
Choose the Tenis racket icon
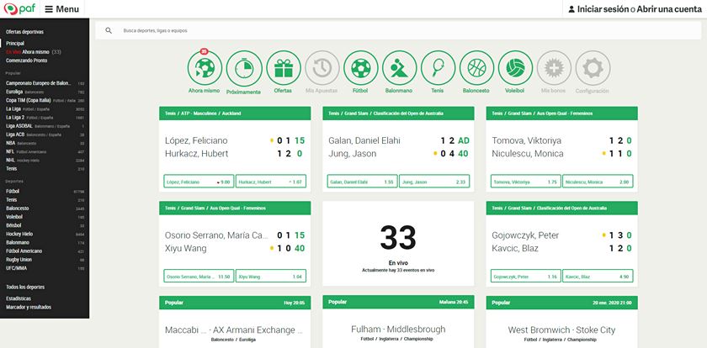pyautogui.click(x=438, y=67)
